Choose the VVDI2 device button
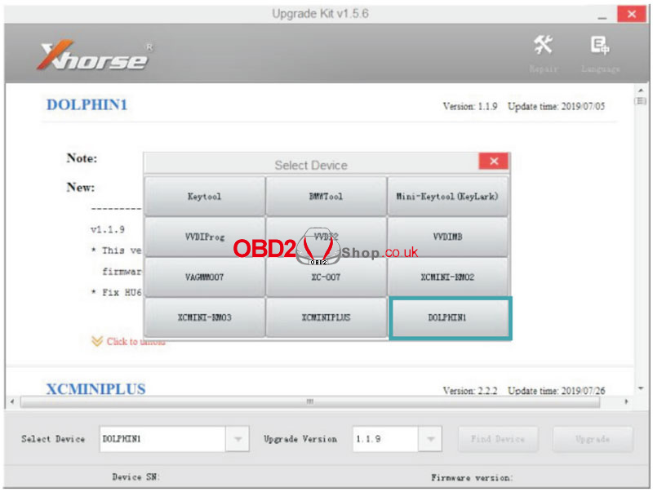This screenshot has width=653, height=492. (326, 237)
